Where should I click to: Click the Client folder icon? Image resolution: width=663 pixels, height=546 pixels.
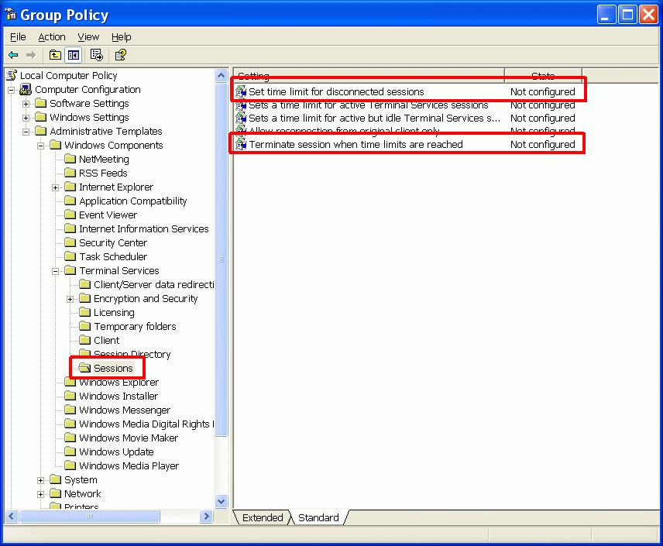(85, 341)
